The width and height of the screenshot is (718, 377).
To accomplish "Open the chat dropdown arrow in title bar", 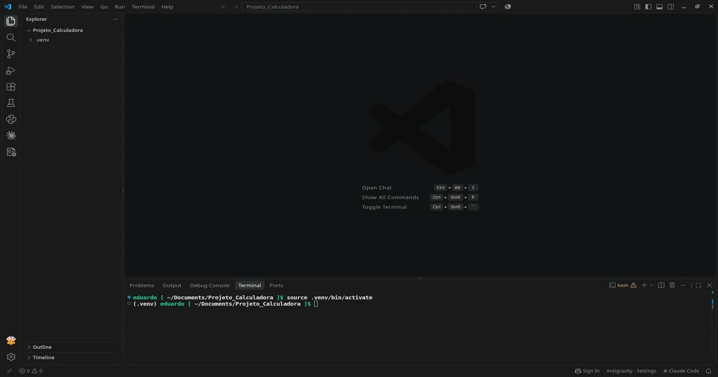I will pos(494,7).
